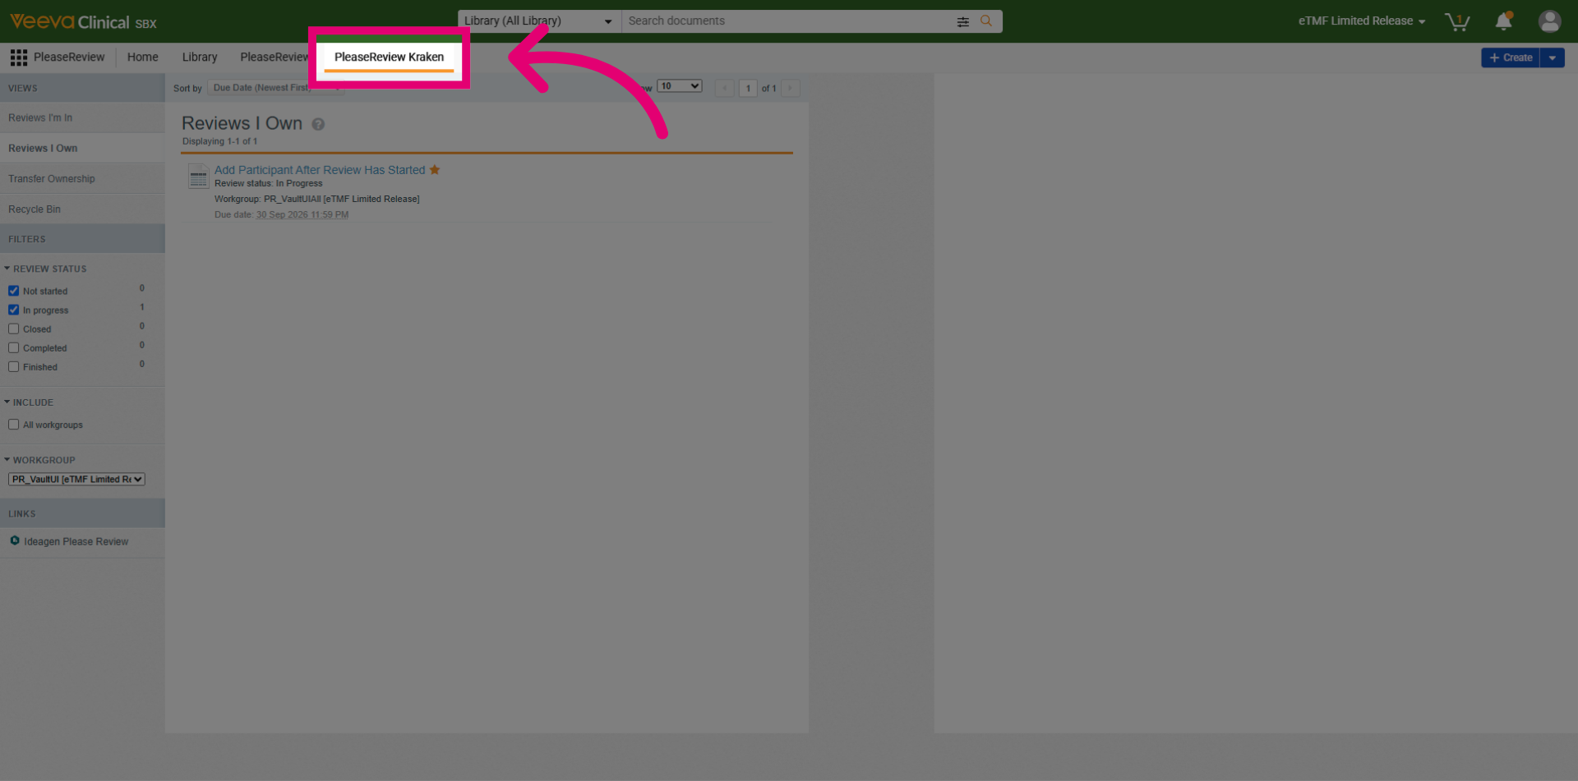Image resolution: width=1578 pixels, height=781 pixels.
Task: Open Ideagen Please Review link
Action: click(x=76, y=541)
